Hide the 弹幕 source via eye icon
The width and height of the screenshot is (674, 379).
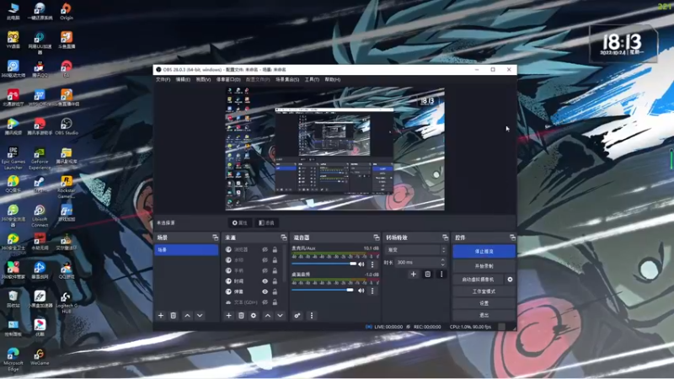tap(265, 291)
